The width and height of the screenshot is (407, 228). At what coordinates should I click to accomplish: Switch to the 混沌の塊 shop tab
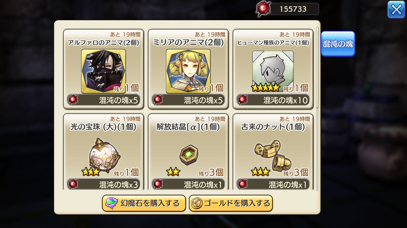338,44
